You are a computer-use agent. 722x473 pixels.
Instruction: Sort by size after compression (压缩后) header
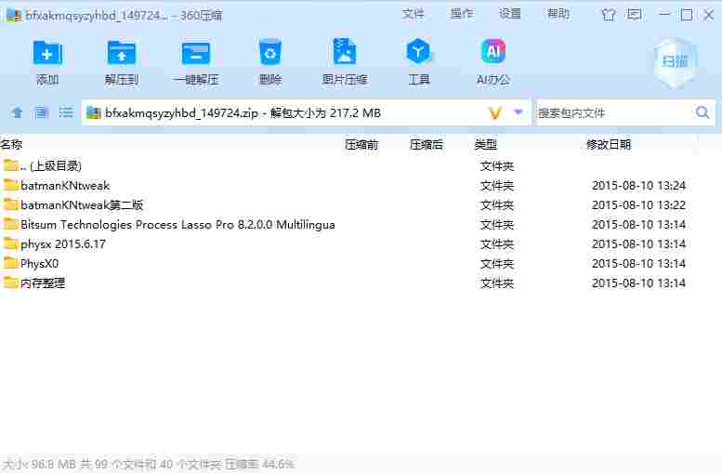point(427,145)
